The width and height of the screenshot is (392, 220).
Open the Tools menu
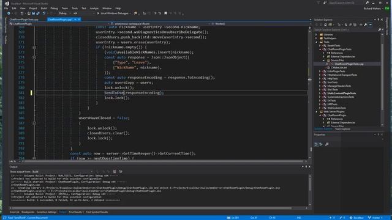click(x=75, y=8)
